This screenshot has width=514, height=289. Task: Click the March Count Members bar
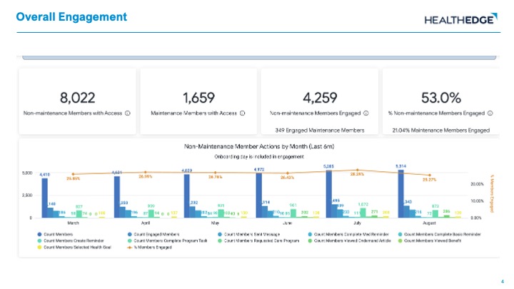coord(44,198)
